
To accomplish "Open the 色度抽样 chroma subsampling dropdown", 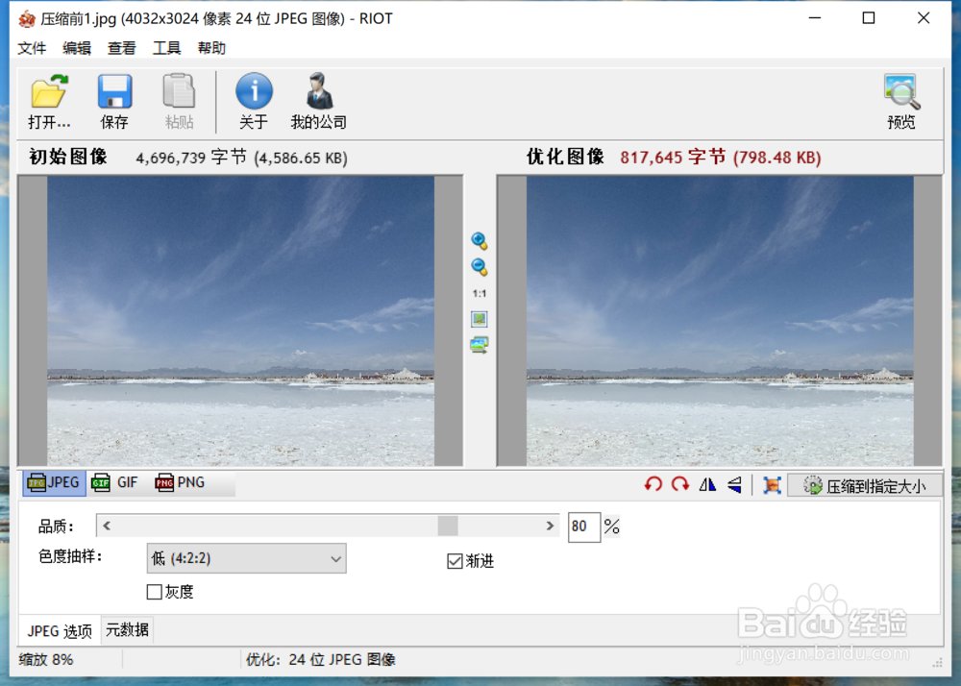I will coord(336,558).
